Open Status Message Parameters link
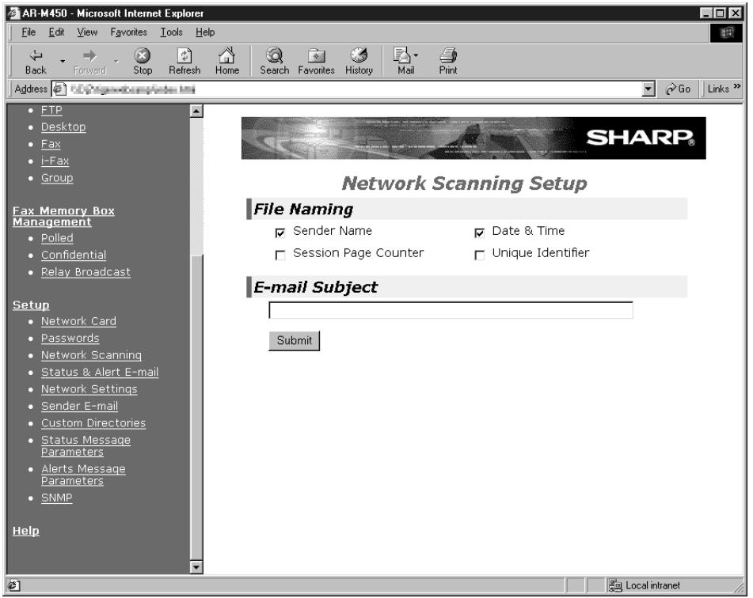753x598 pixels. tap(86, 446)
